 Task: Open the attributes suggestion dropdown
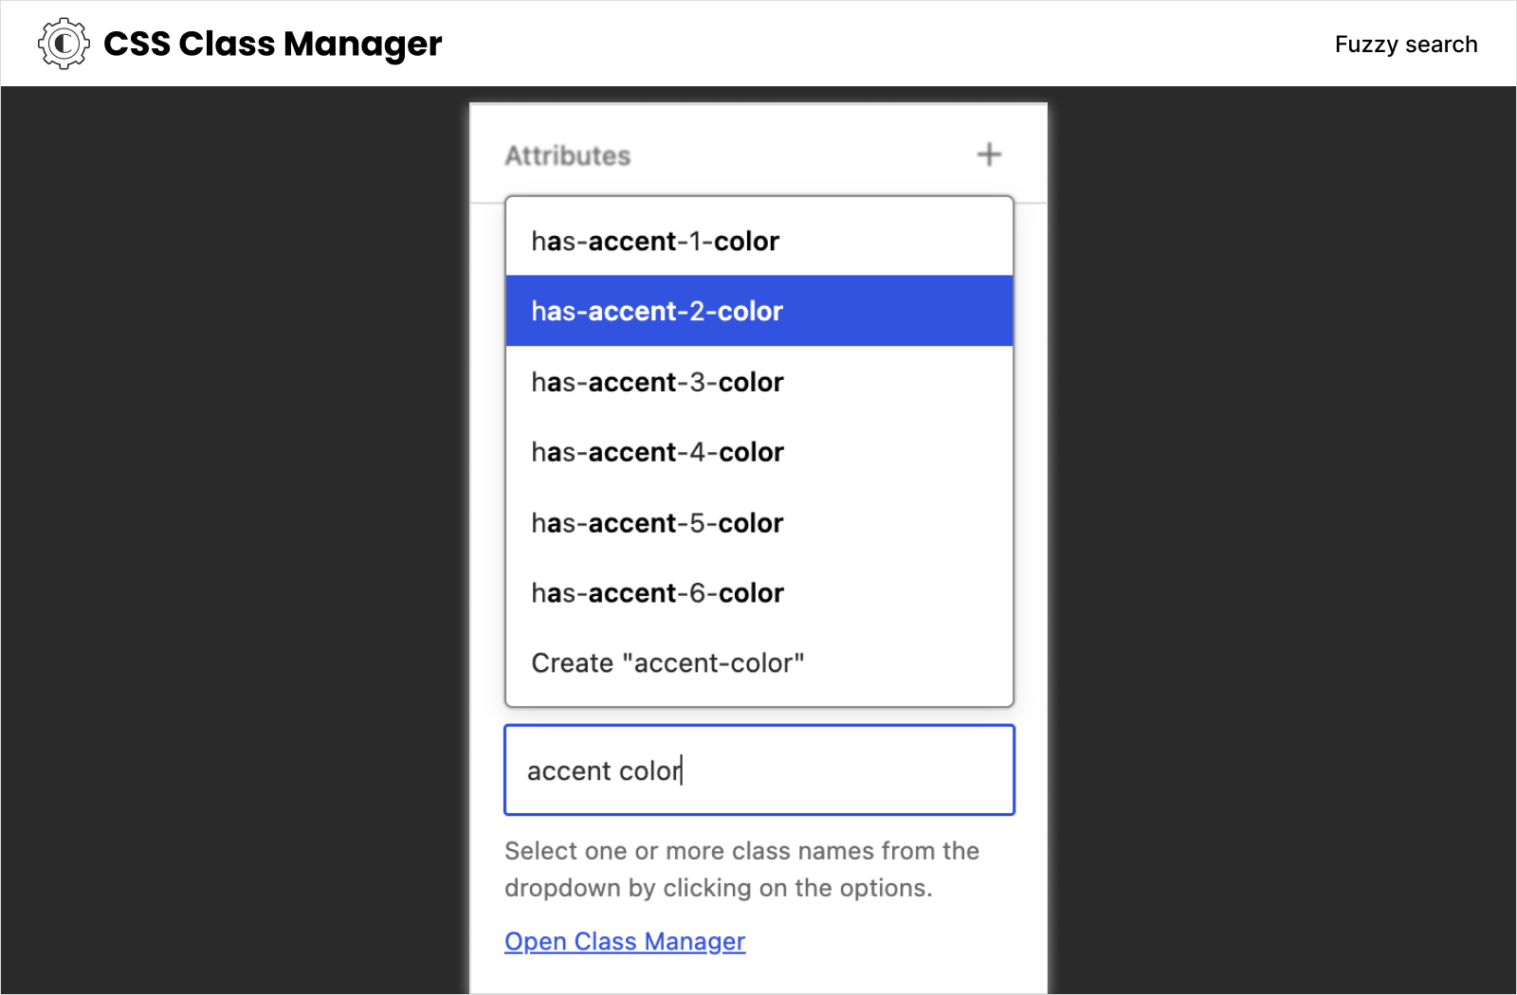[758, 770]
